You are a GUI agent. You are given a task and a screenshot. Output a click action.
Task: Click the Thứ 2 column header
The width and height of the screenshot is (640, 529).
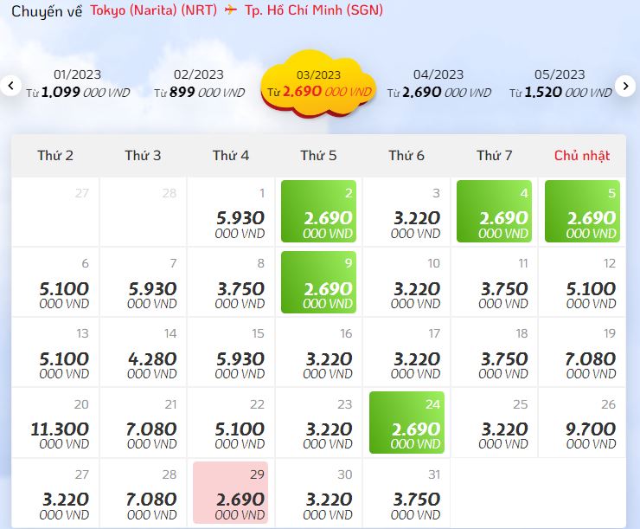pos(55,156)
